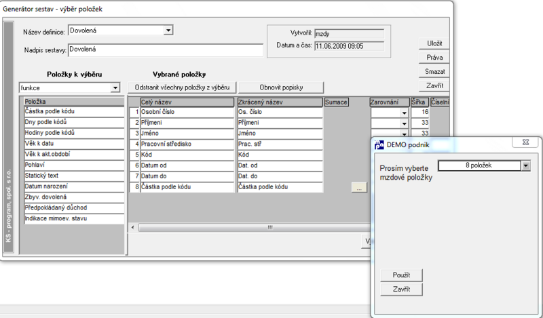Close the DEMO podnik dialog

click(525, 142)
